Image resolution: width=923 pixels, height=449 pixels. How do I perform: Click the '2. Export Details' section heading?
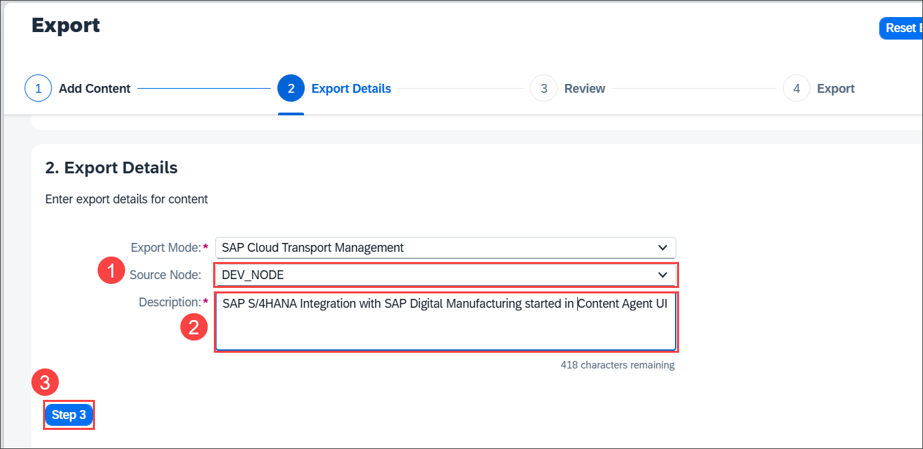coord(111,168)
